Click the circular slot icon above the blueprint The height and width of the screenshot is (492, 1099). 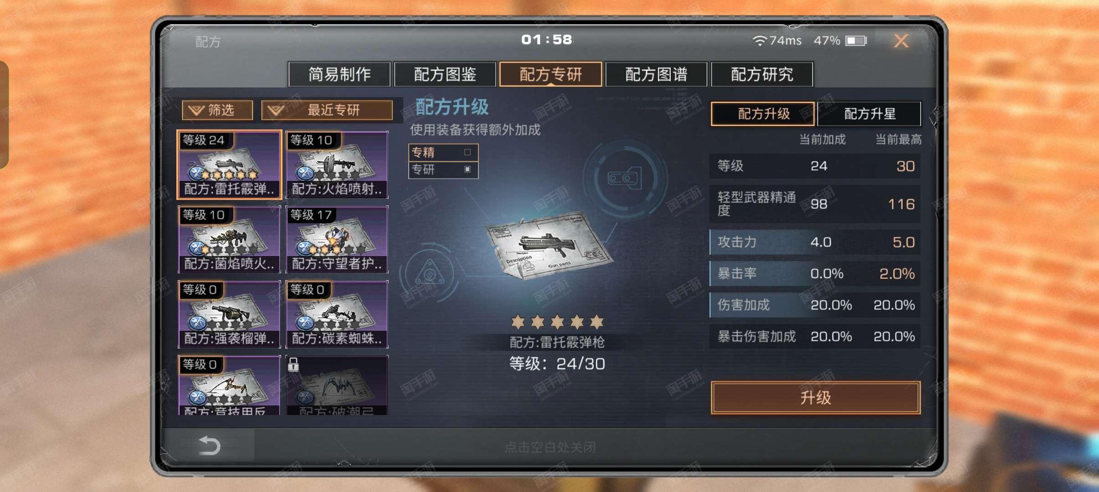coord(625,178)
